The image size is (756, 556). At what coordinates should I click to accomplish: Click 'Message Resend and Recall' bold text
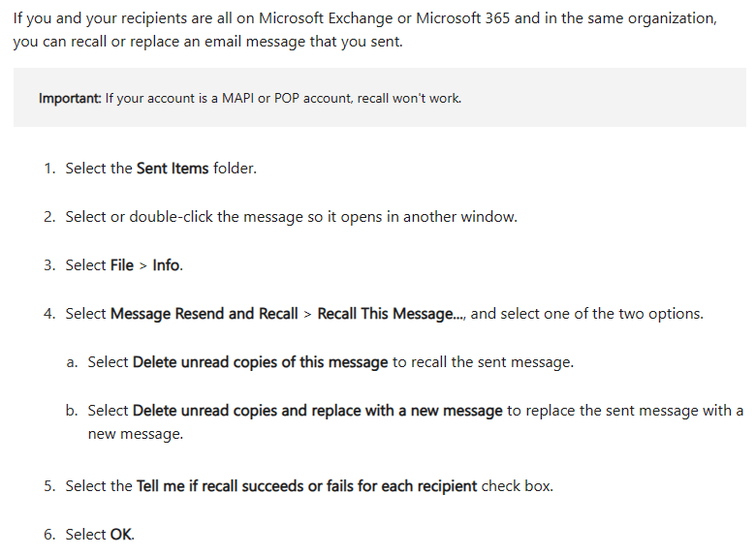[x=205, y=314]
